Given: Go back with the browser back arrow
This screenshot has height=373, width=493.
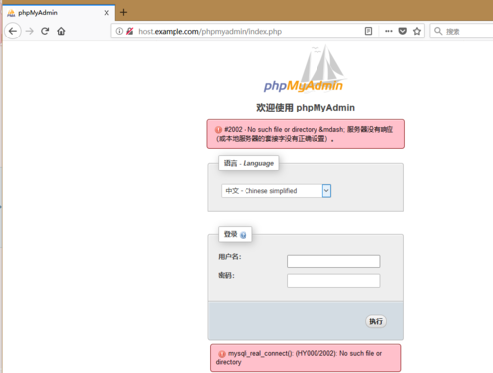Looking at the screenshot, I should (x=13, y=31).
